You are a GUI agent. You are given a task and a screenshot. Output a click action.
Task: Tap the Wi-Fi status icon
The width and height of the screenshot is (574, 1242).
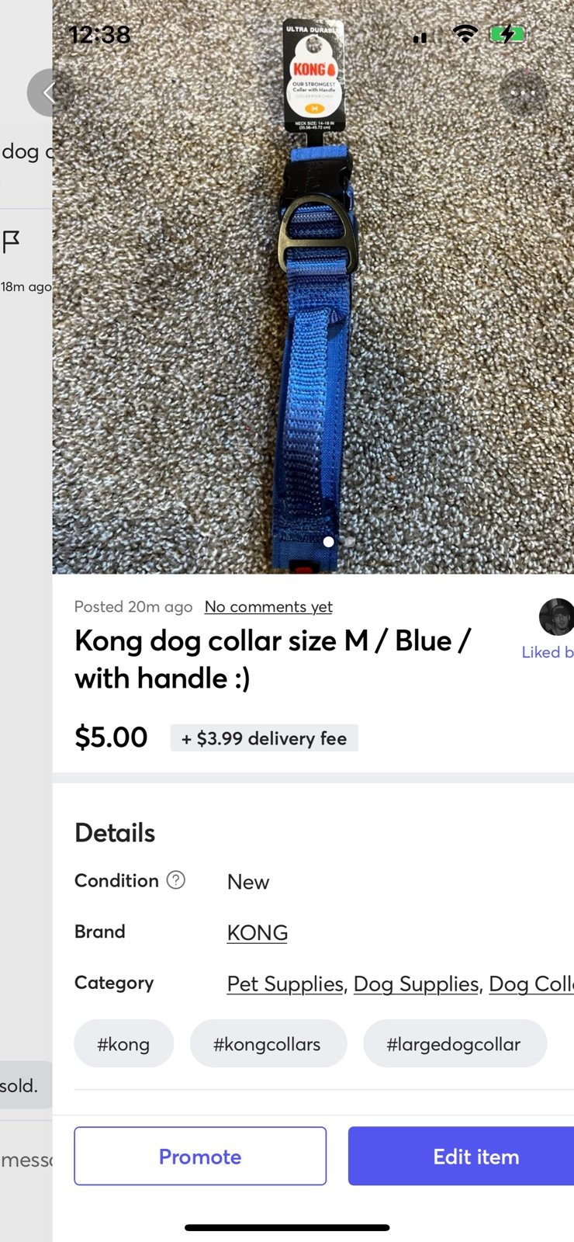[x=465, y=34]
